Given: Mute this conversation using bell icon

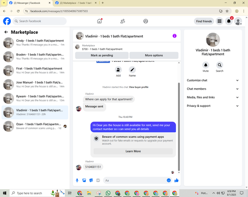Looking at the screenshot, I should [x=206, y=65].
